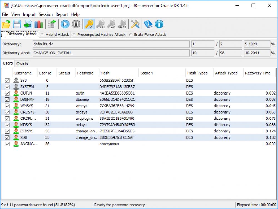Choose the MD5 hash type
This screenshot has height=209, width=278.
pyautogui.click(x=111, y=24)
